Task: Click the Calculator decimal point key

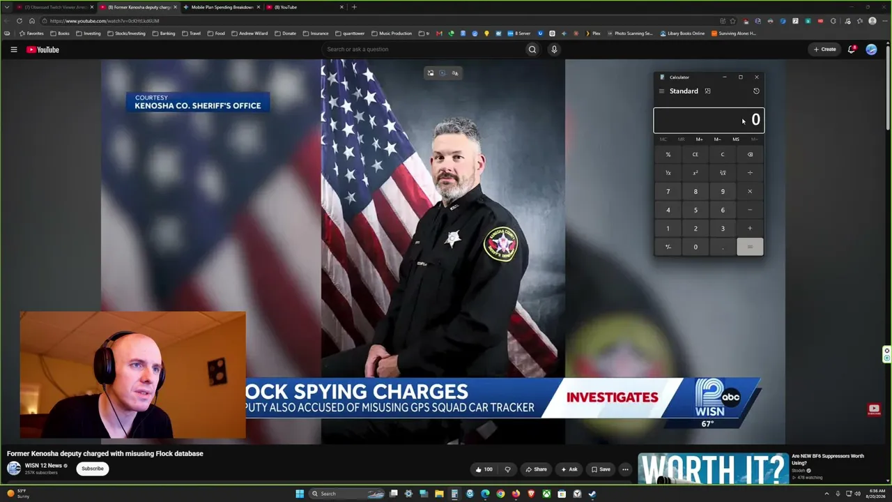Action: click(723, 247)
